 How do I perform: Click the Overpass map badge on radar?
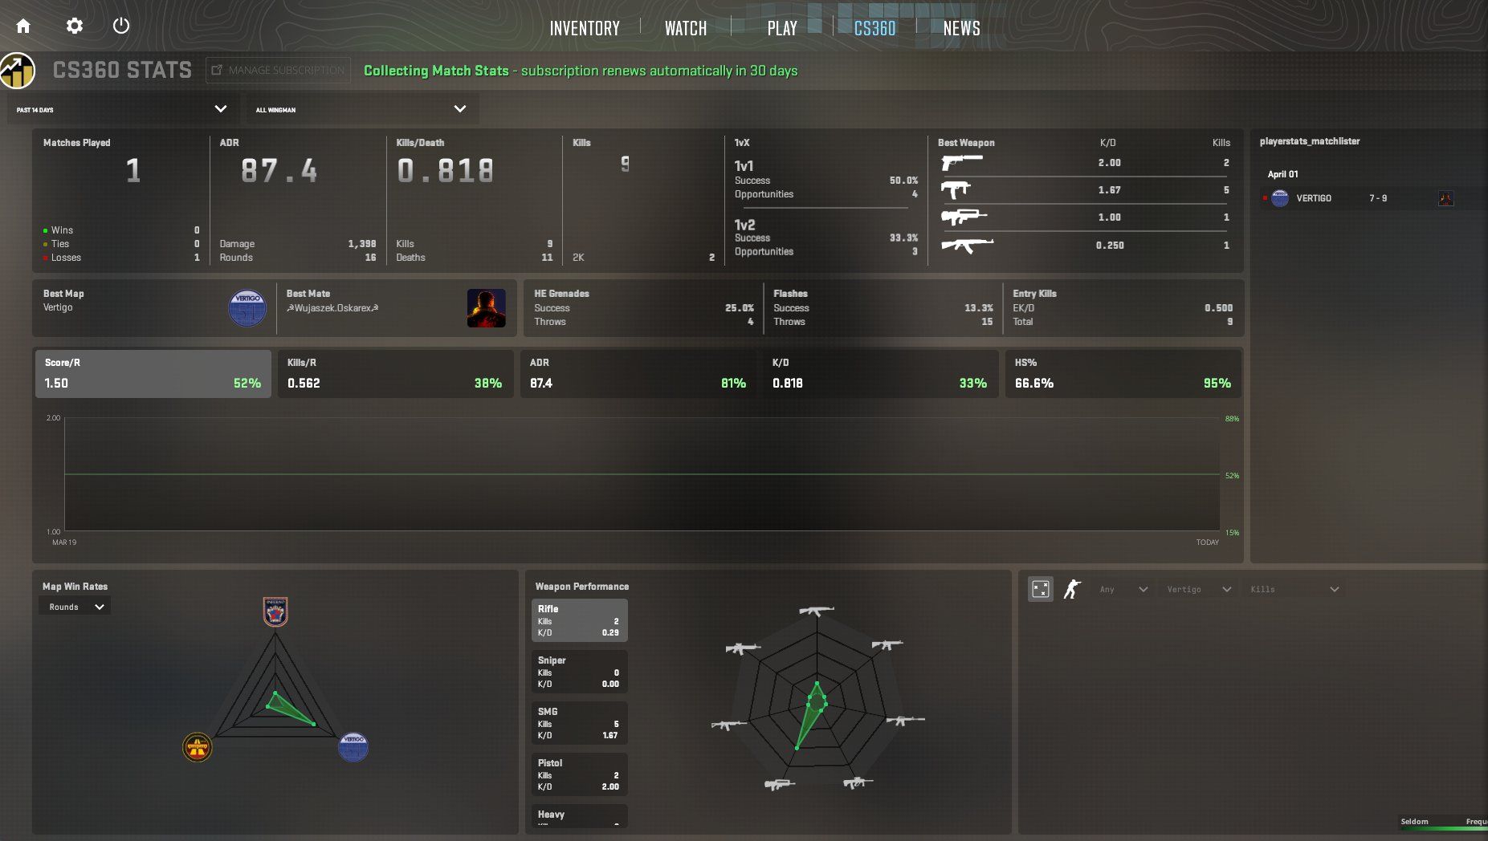[198, 747]
